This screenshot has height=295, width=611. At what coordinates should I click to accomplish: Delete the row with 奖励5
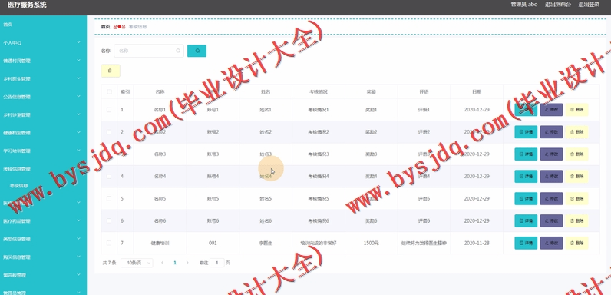(576, 199)
